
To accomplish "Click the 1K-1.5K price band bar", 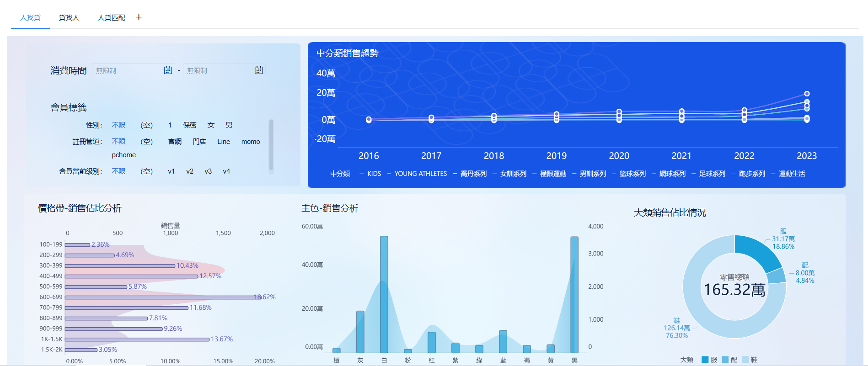I will coord(137,339).
